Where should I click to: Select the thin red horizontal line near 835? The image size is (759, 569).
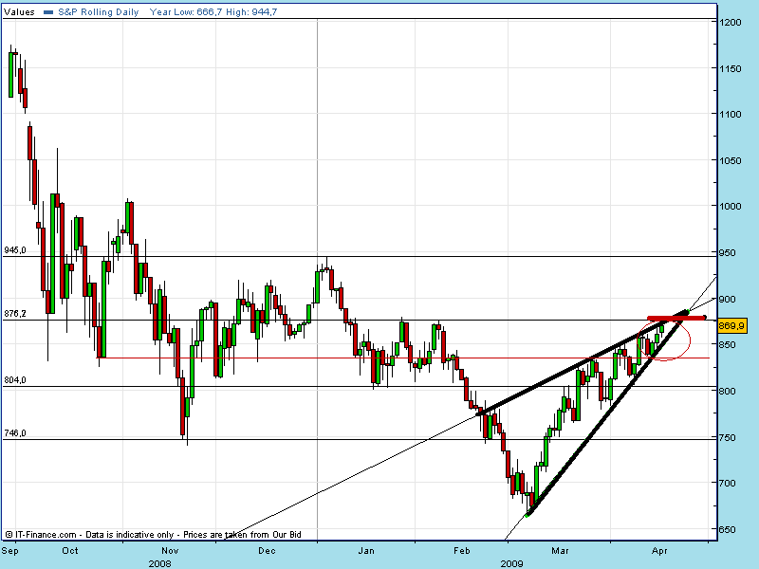click(x=403, y=358)
